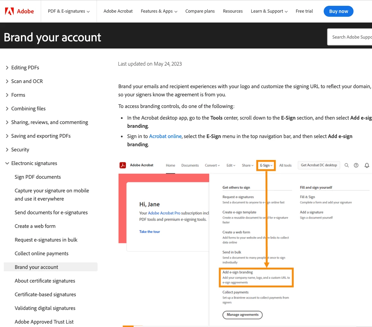Go to Adobe Acrobat nav item
This screenshot has height=327, width=372.
(118, 11)
